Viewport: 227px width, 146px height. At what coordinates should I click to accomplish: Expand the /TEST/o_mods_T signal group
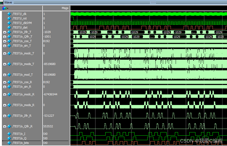[5, 64]
